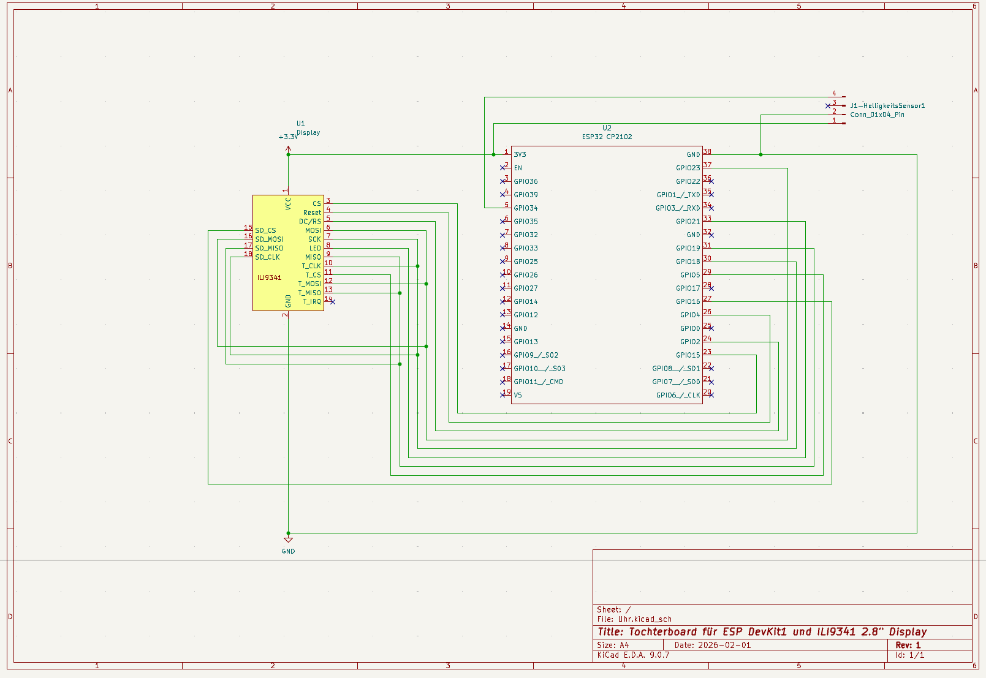Select the SD_CS pin on the display
The image size is (986, 678).
click(x=265, y=231)
